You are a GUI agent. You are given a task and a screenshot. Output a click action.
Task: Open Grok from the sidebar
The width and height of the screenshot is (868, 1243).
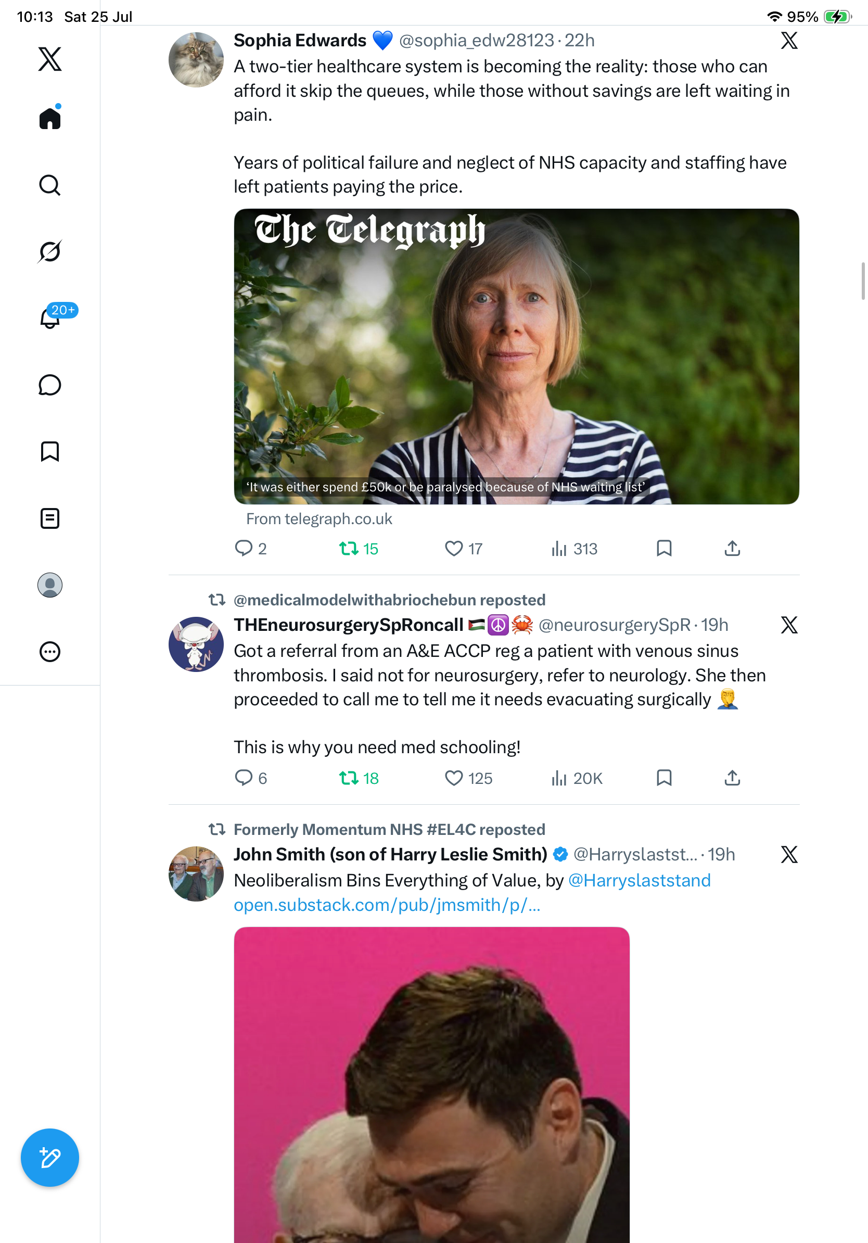pos(50,251)
